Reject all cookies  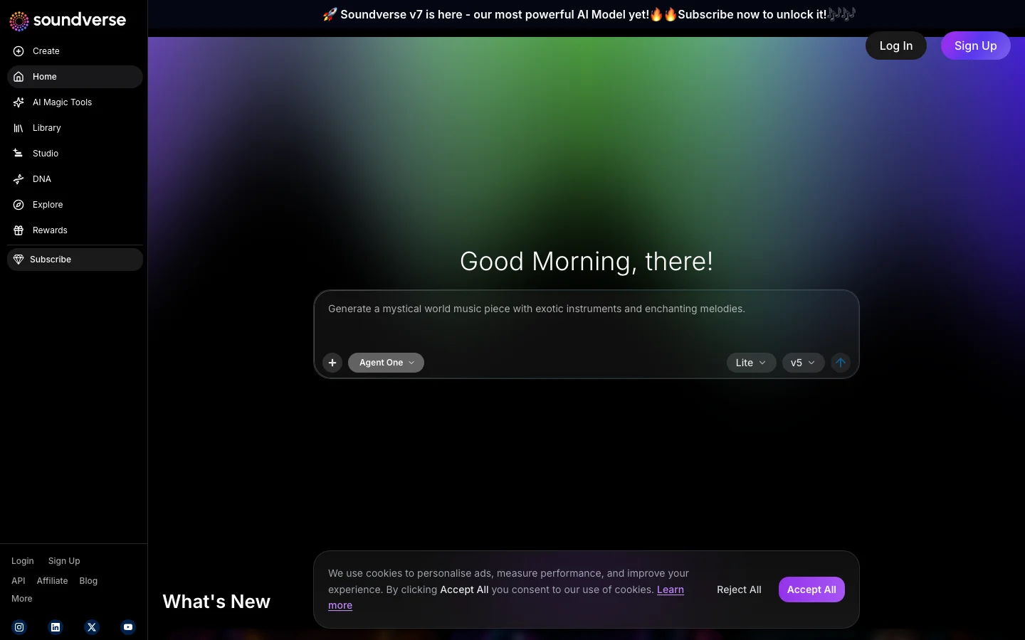(739, 590)
